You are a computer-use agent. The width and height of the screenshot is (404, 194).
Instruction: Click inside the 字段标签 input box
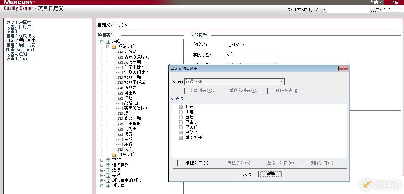click(x=252, y=55)
